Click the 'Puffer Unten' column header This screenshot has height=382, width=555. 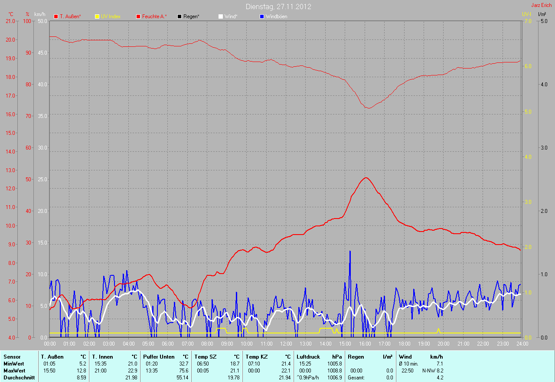[159, 356]
